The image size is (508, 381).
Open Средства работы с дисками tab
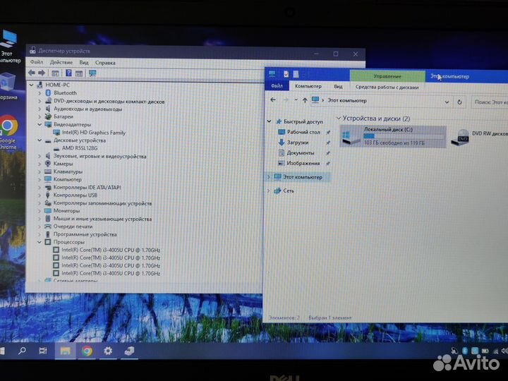click(387, 87)
